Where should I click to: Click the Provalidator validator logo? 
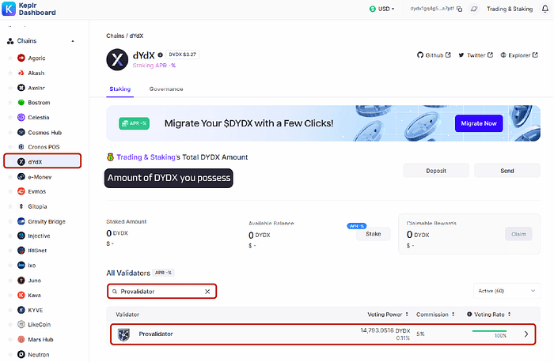123,334
